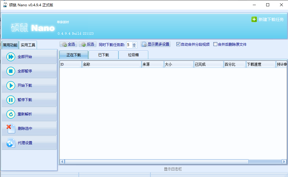Switch to 常用功能 tab

pyautogui.click(x=10, y=45)
